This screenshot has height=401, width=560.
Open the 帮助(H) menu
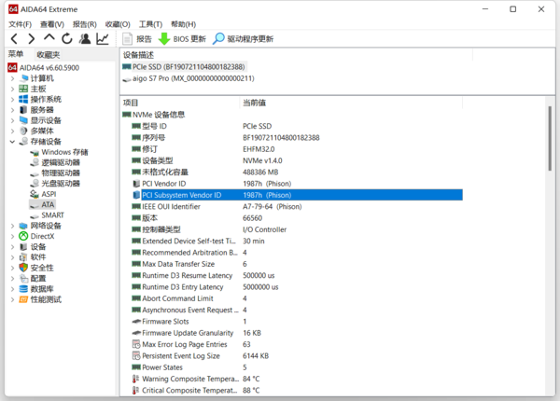tap(183, 24)
